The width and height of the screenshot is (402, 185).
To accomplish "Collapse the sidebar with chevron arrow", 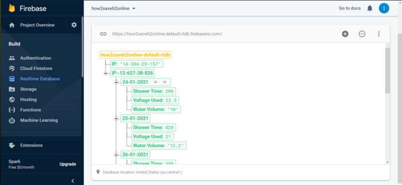I will tap(72, 181).
